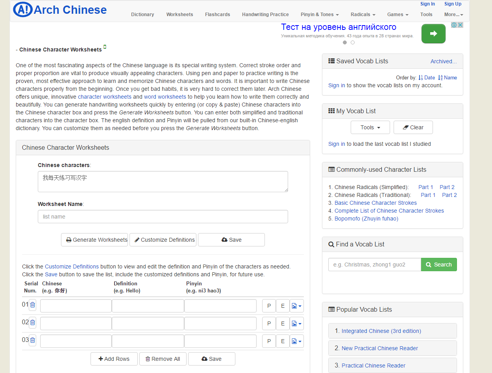Click the Generate Worksheets button
Viewport: 492px width, 373px height.
[x=94, y=240]
